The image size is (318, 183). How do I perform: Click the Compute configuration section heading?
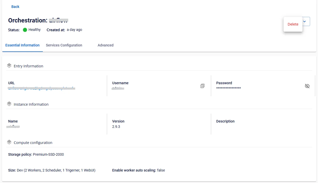[x=33, y=143]
